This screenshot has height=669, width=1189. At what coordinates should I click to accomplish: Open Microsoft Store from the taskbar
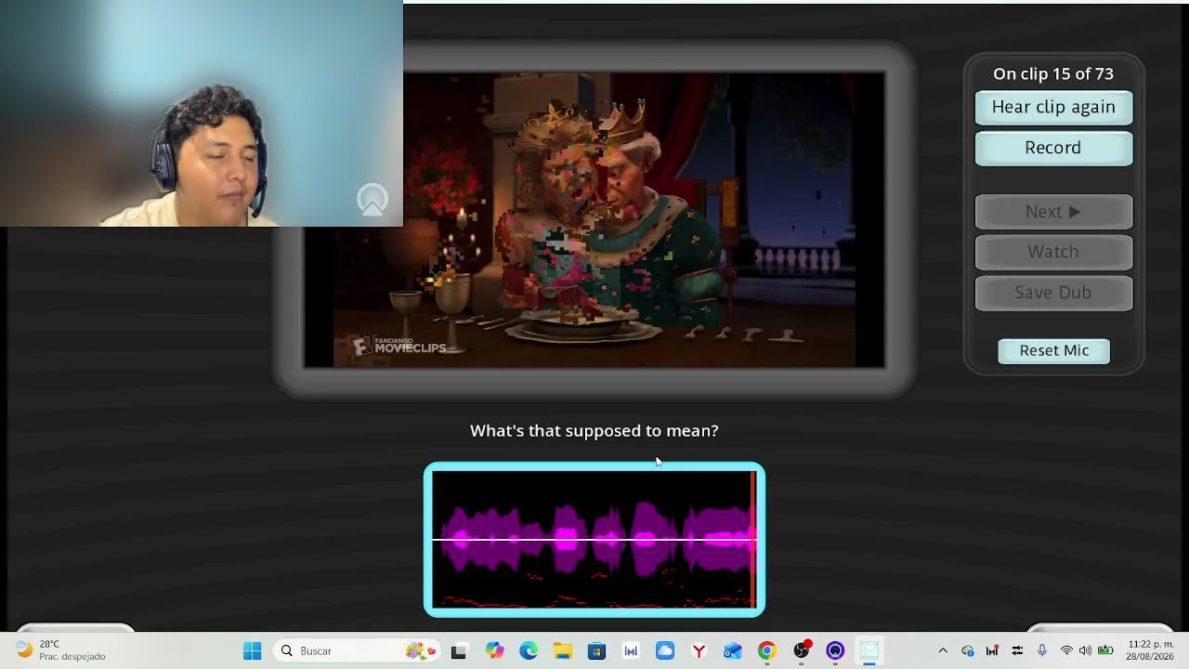596,651
